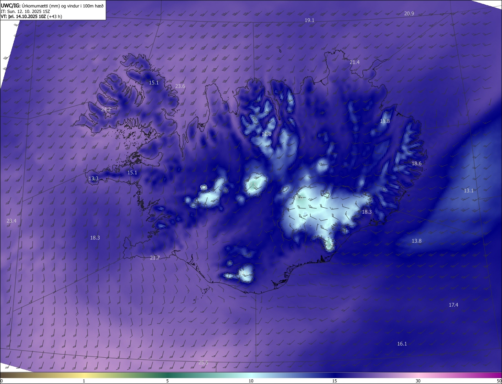This screenshot has height=384, width=502.
Task: Click the 0 tick on color scale
Action: click(x=2, y=381)
